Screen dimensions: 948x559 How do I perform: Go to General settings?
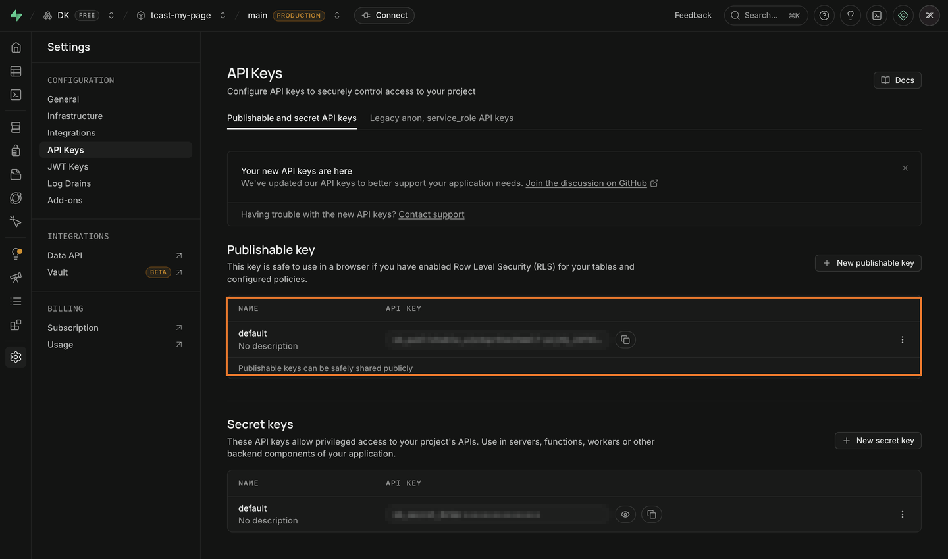click(63, 99)
